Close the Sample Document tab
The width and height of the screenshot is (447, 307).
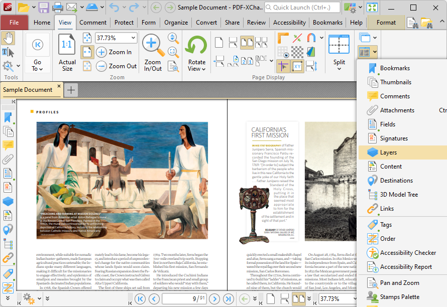click(59, 86)
